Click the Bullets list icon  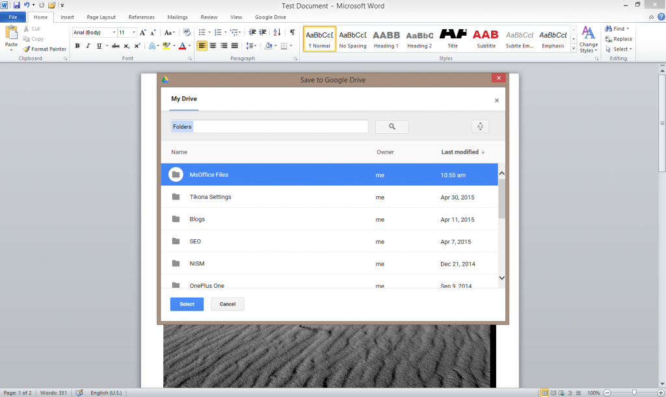click(x=202, y=32)
